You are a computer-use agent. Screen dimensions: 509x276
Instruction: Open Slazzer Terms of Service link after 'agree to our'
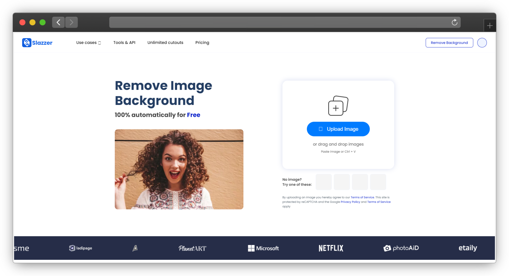[362, 197]
